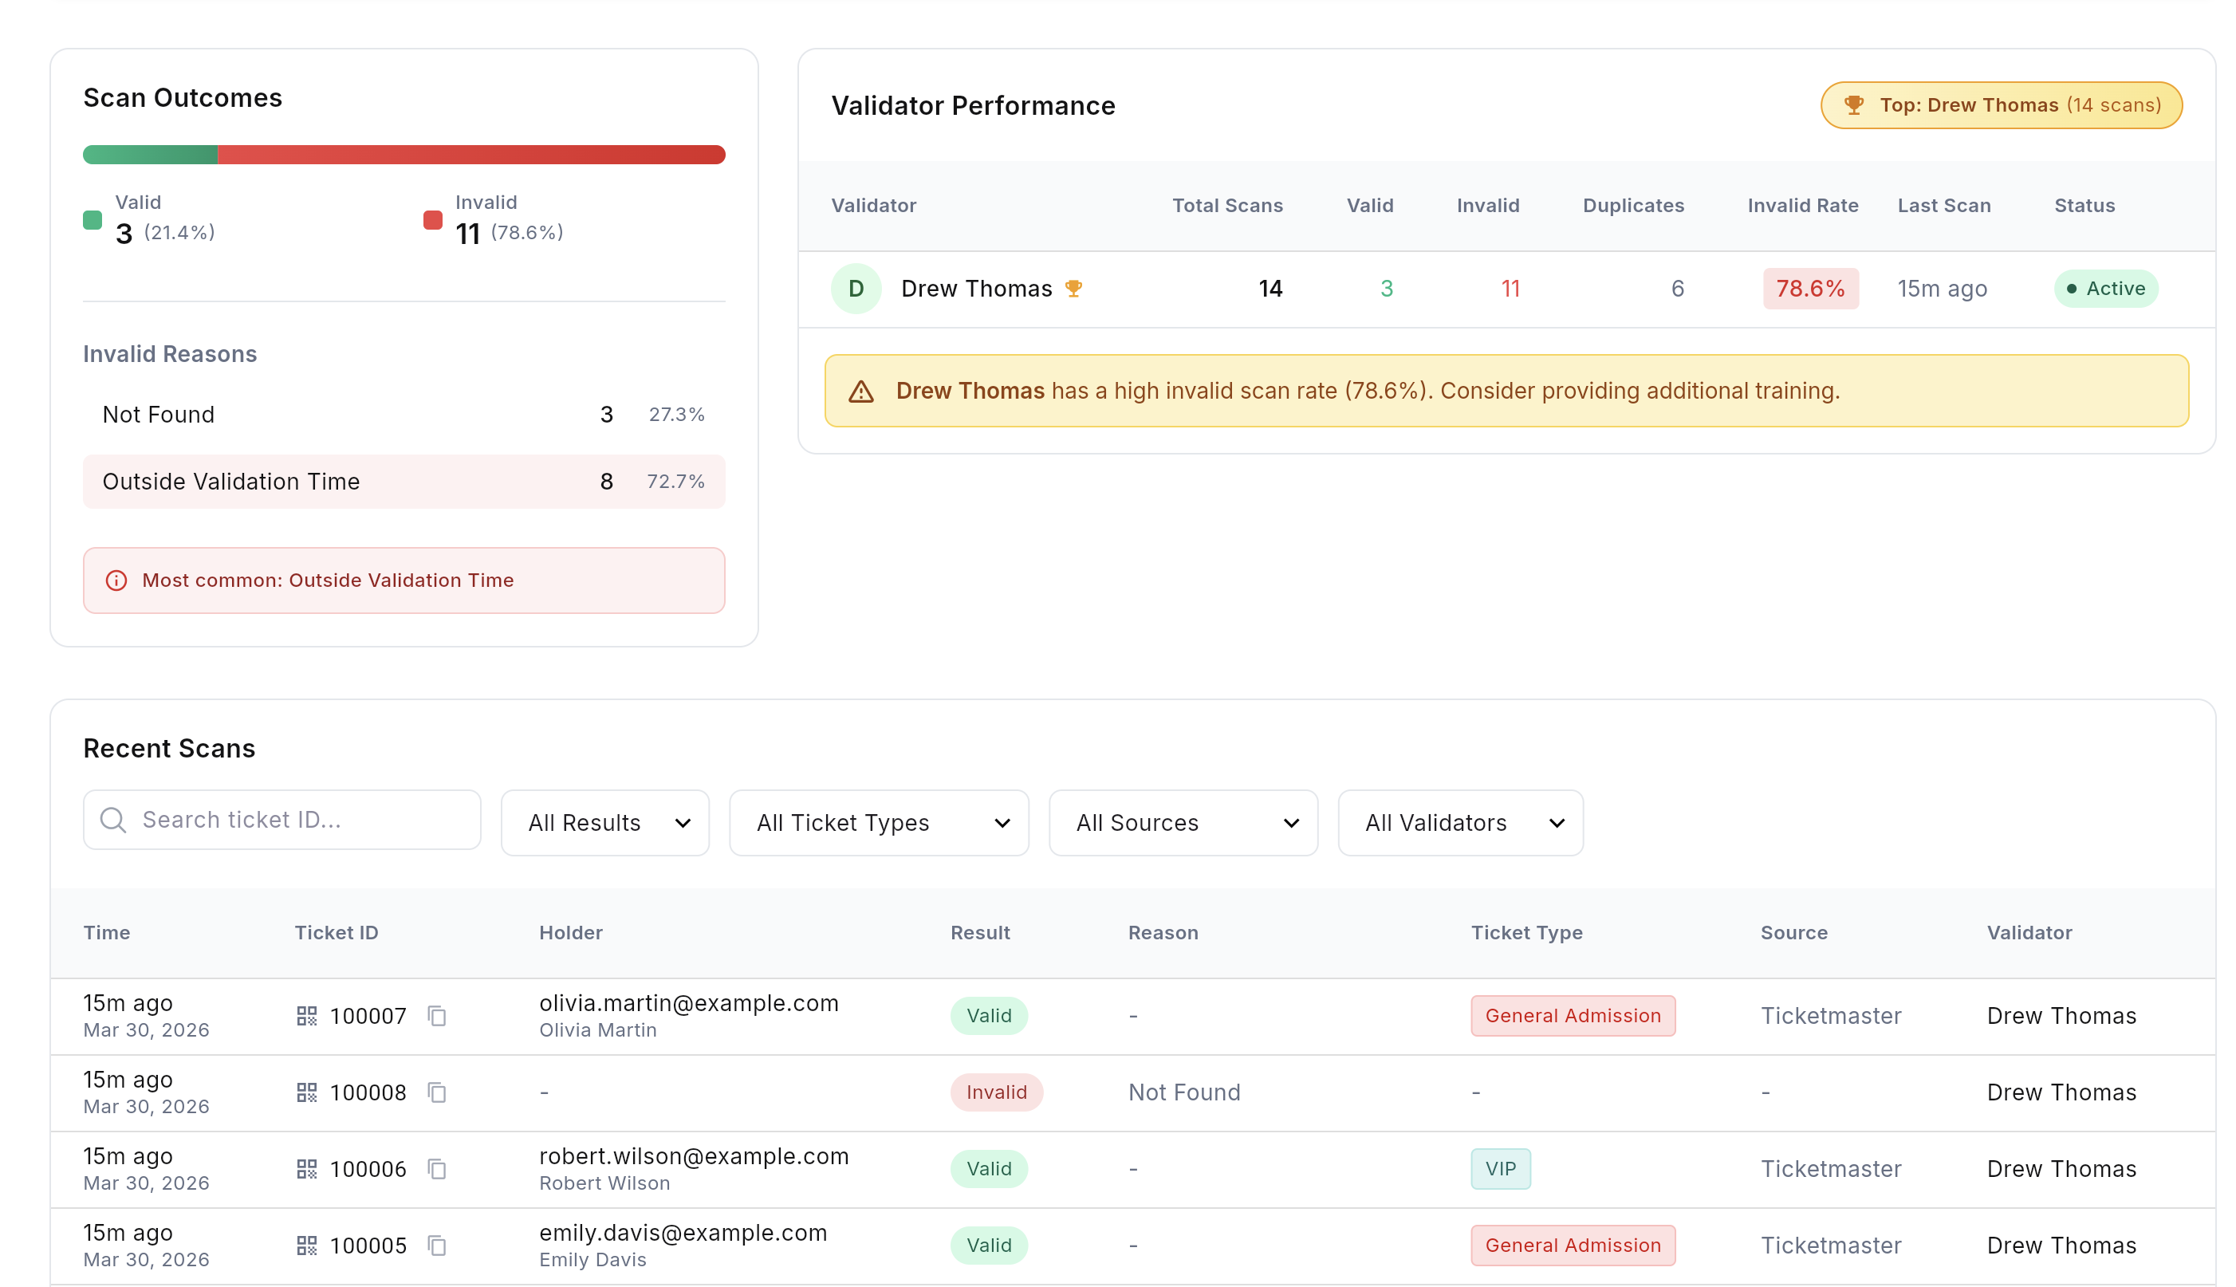Screen dimensions: 2236x1287
Task: Click the QR code icon beside ticket 100007
Action: (x=307, y=1016)
